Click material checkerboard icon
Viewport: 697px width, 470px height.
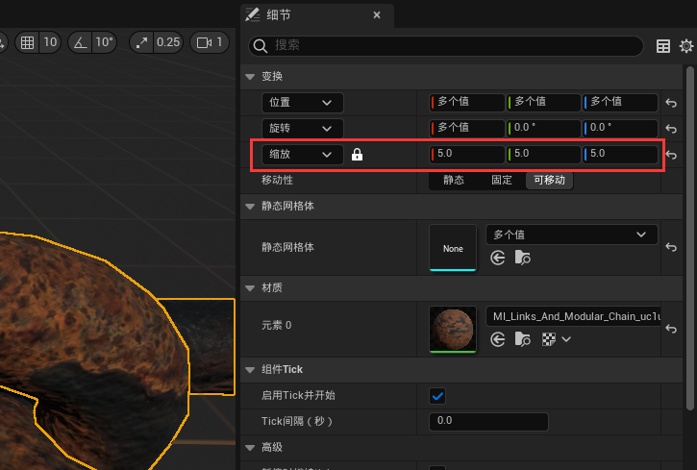549,339
